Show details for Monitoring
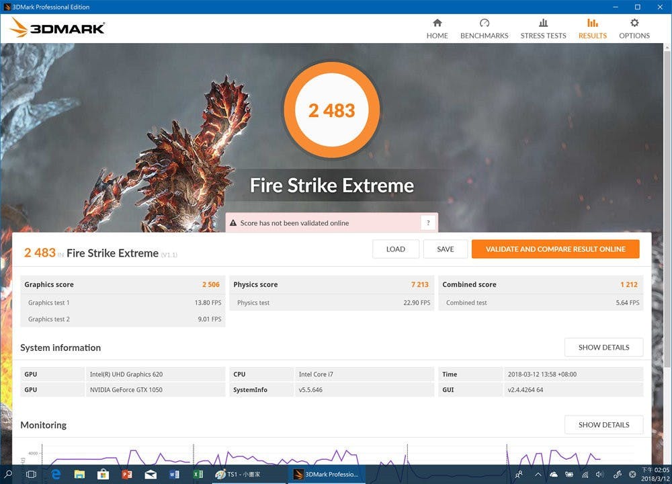This screenshot has width=672, height=484. pyautogui.click(x=604, y=425)
